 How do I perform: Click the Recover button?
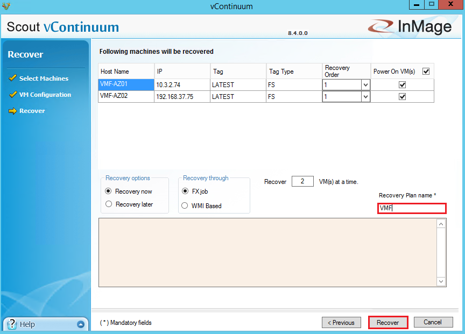coord(387,323)
